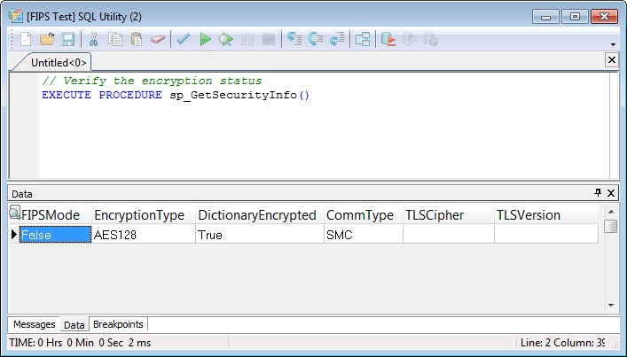Select the False cell under FIPSMode
This screenshot has width=627, height=357.
[x=56, y=235]
